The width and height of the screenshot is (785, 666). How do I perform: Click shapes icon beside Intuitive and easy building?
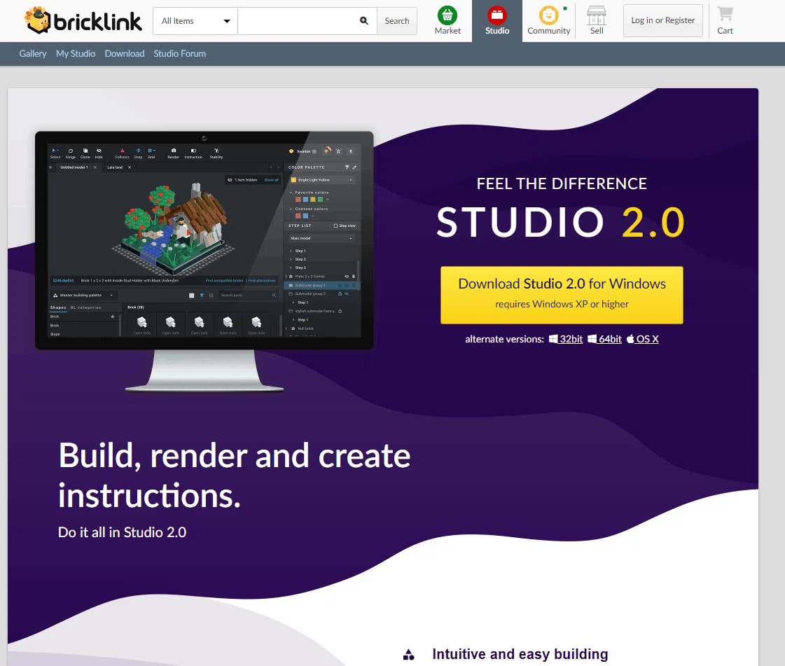(408, 655)
